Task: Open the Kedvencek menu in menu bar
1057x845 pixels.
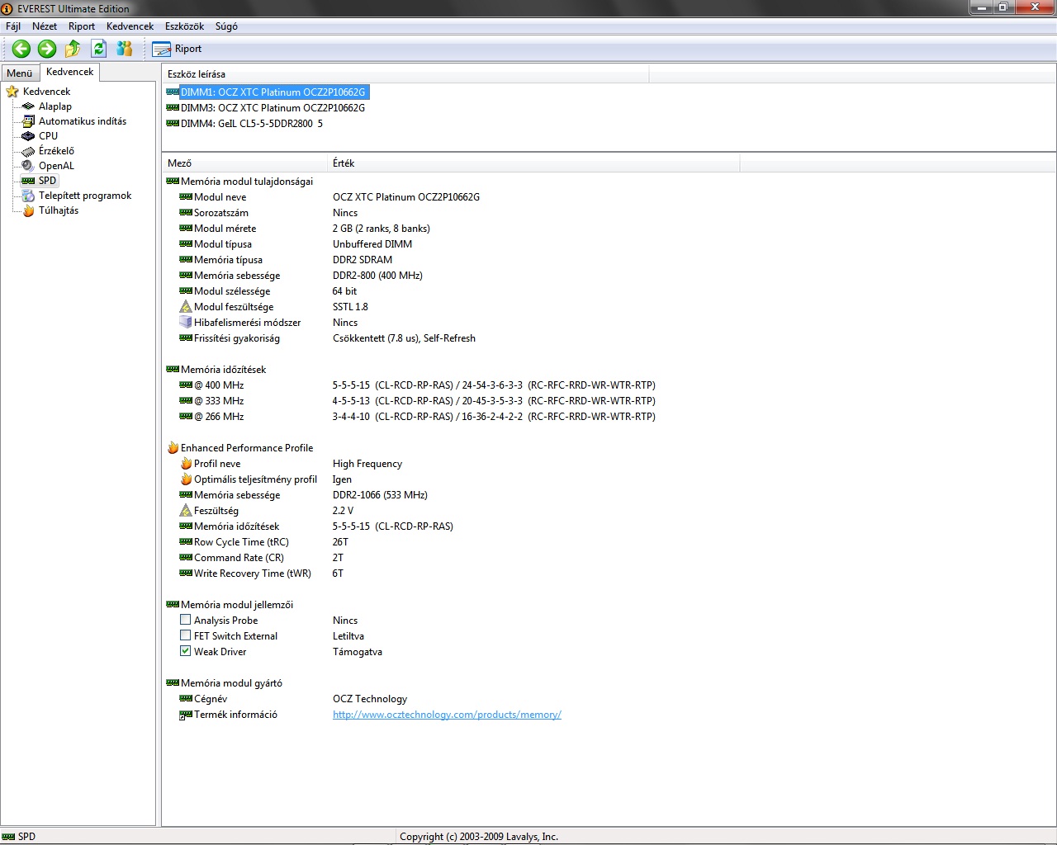Action: click(x=130, y=26)
